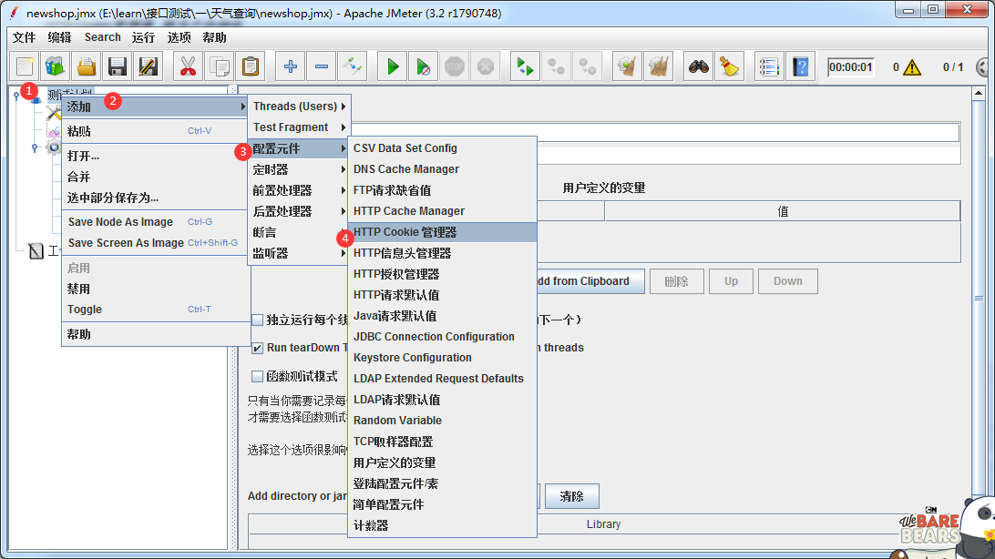Click the test plan name input field

click(655, 132)
